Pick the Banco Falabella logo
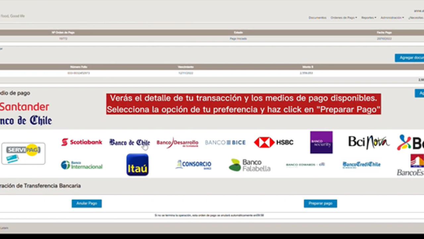 [x=249, y=165]
